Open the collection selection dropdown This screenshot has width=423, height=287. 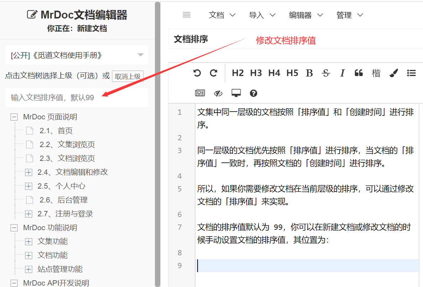[x=77, y=55]
